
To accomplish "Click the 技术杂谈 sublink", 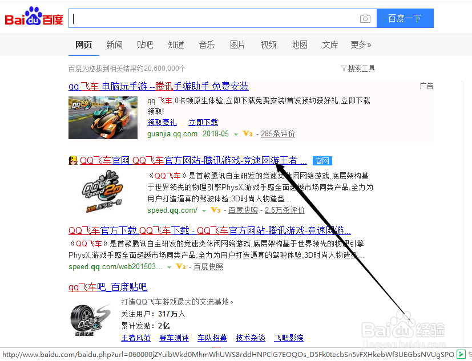I will click(x=251, y=338).
